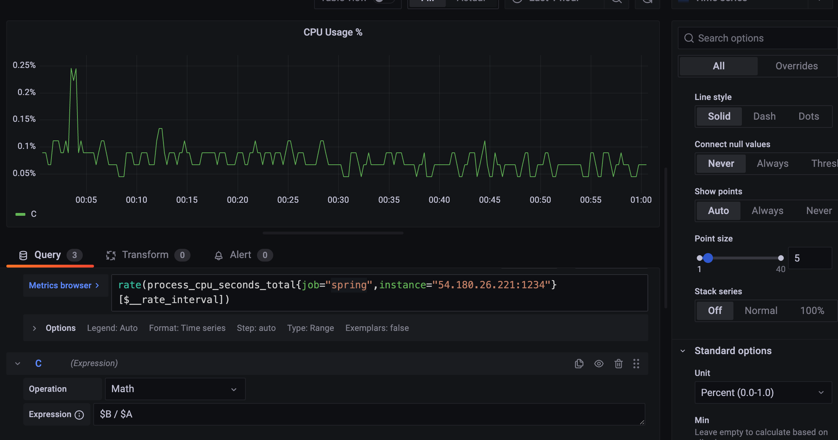Toggle visibility eye icon for query C
This screenshot has height=440, width=838.
click(599, 364)
